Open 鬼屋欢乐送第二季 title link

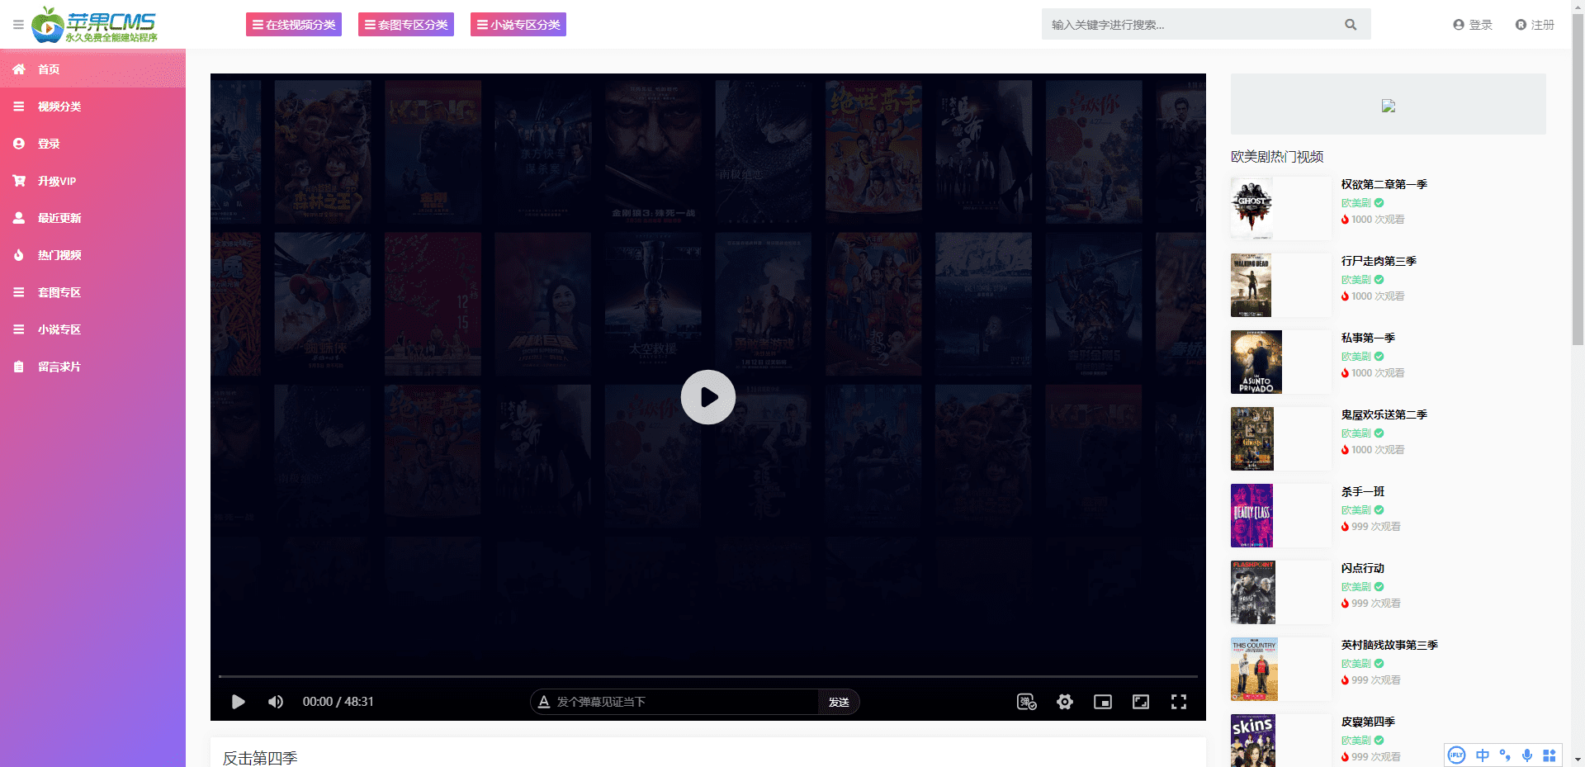[1384, 414]
